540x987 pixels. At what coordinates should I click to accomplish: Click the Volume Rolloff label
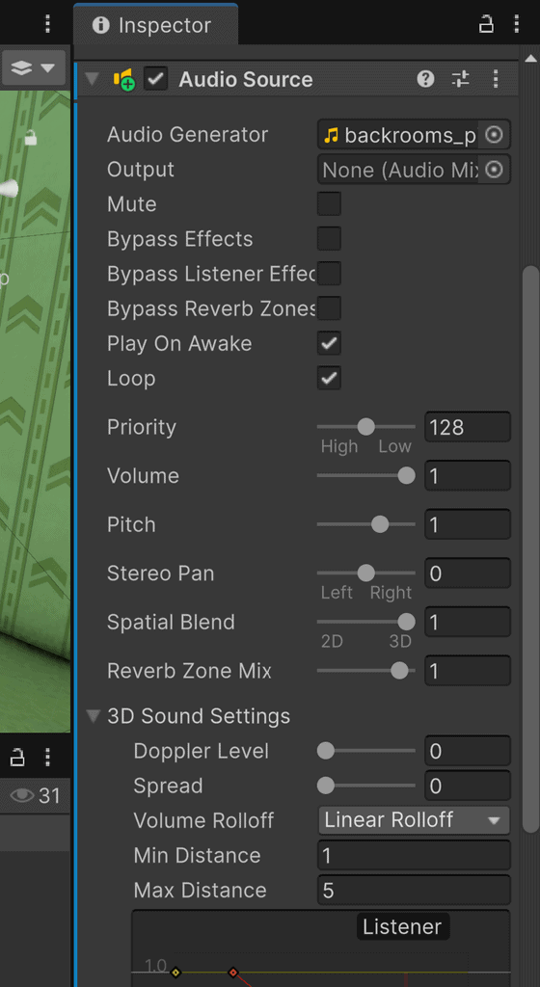click(x=203, y=820)
